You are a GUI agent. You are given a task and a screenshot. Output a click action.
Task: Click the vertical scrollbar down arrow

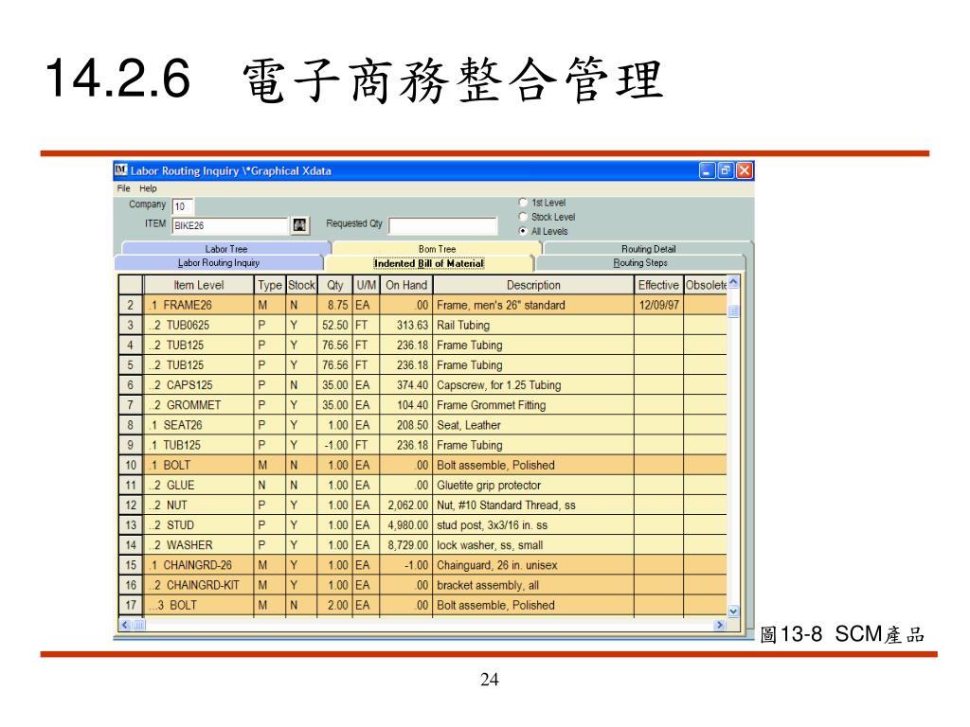click(733, 611)
